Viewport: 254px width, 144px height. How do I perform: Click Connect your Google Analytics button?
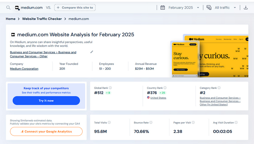(x=46, y=131)
